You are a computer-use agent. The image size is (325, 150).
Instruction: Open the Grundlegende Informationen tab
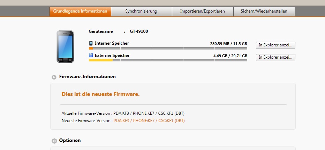[x=80, y=12]
